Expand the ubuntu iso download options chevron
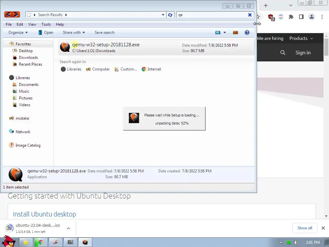Screen dimensions: 329x247 pyautogui.click(x=68, y=228)
